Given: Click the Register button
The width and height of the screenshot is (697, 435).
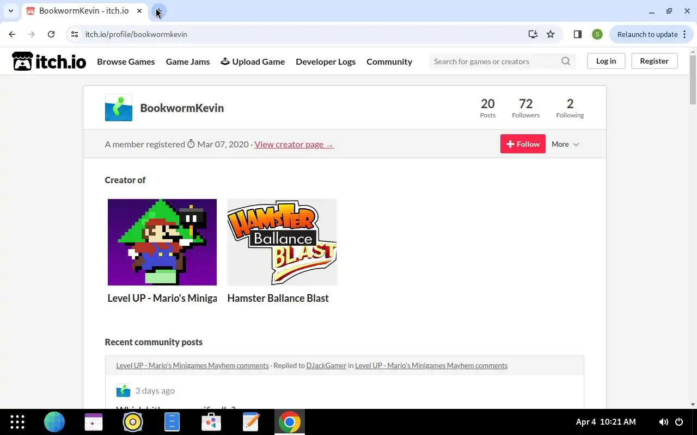Looking at the screenshot, I should [654, 61].
